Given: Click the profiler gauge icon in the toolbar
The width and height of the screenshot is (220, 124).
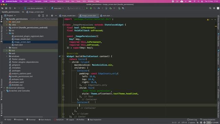Looking at the screenshot, I should pos(99,8).
